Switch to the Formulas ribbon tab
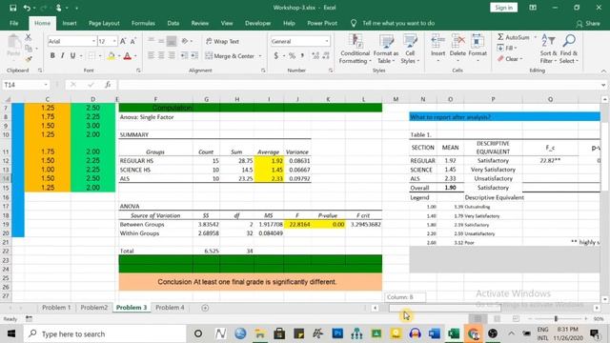The image size is (610, 343). click(143, 23)
